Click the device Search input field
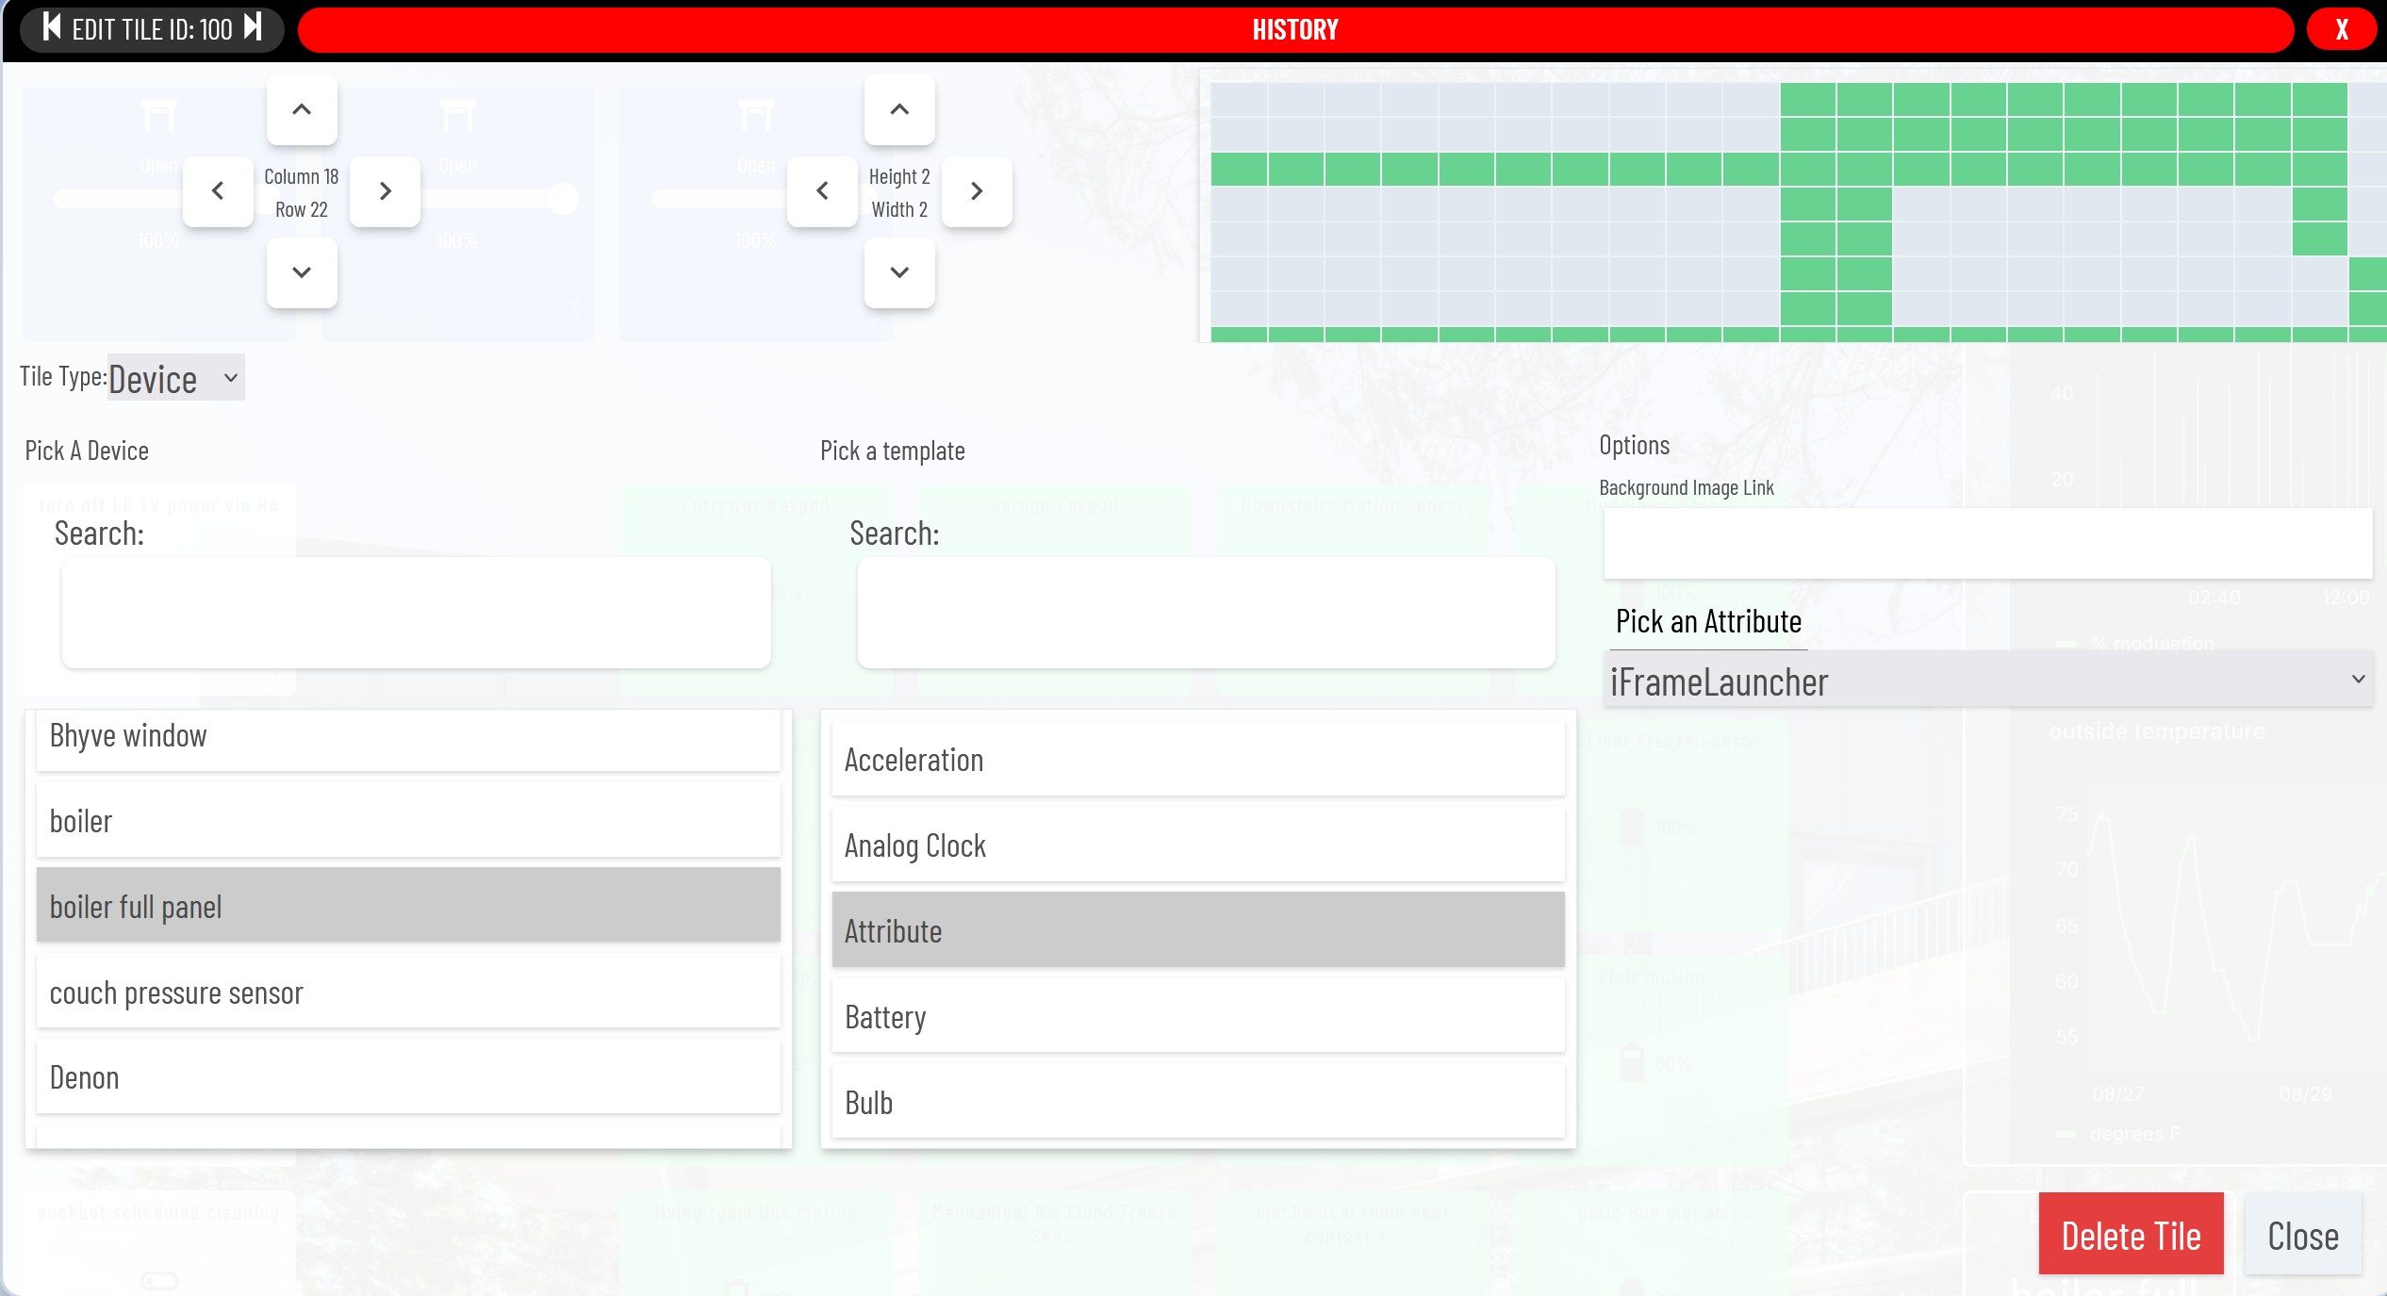 [416, 613]
